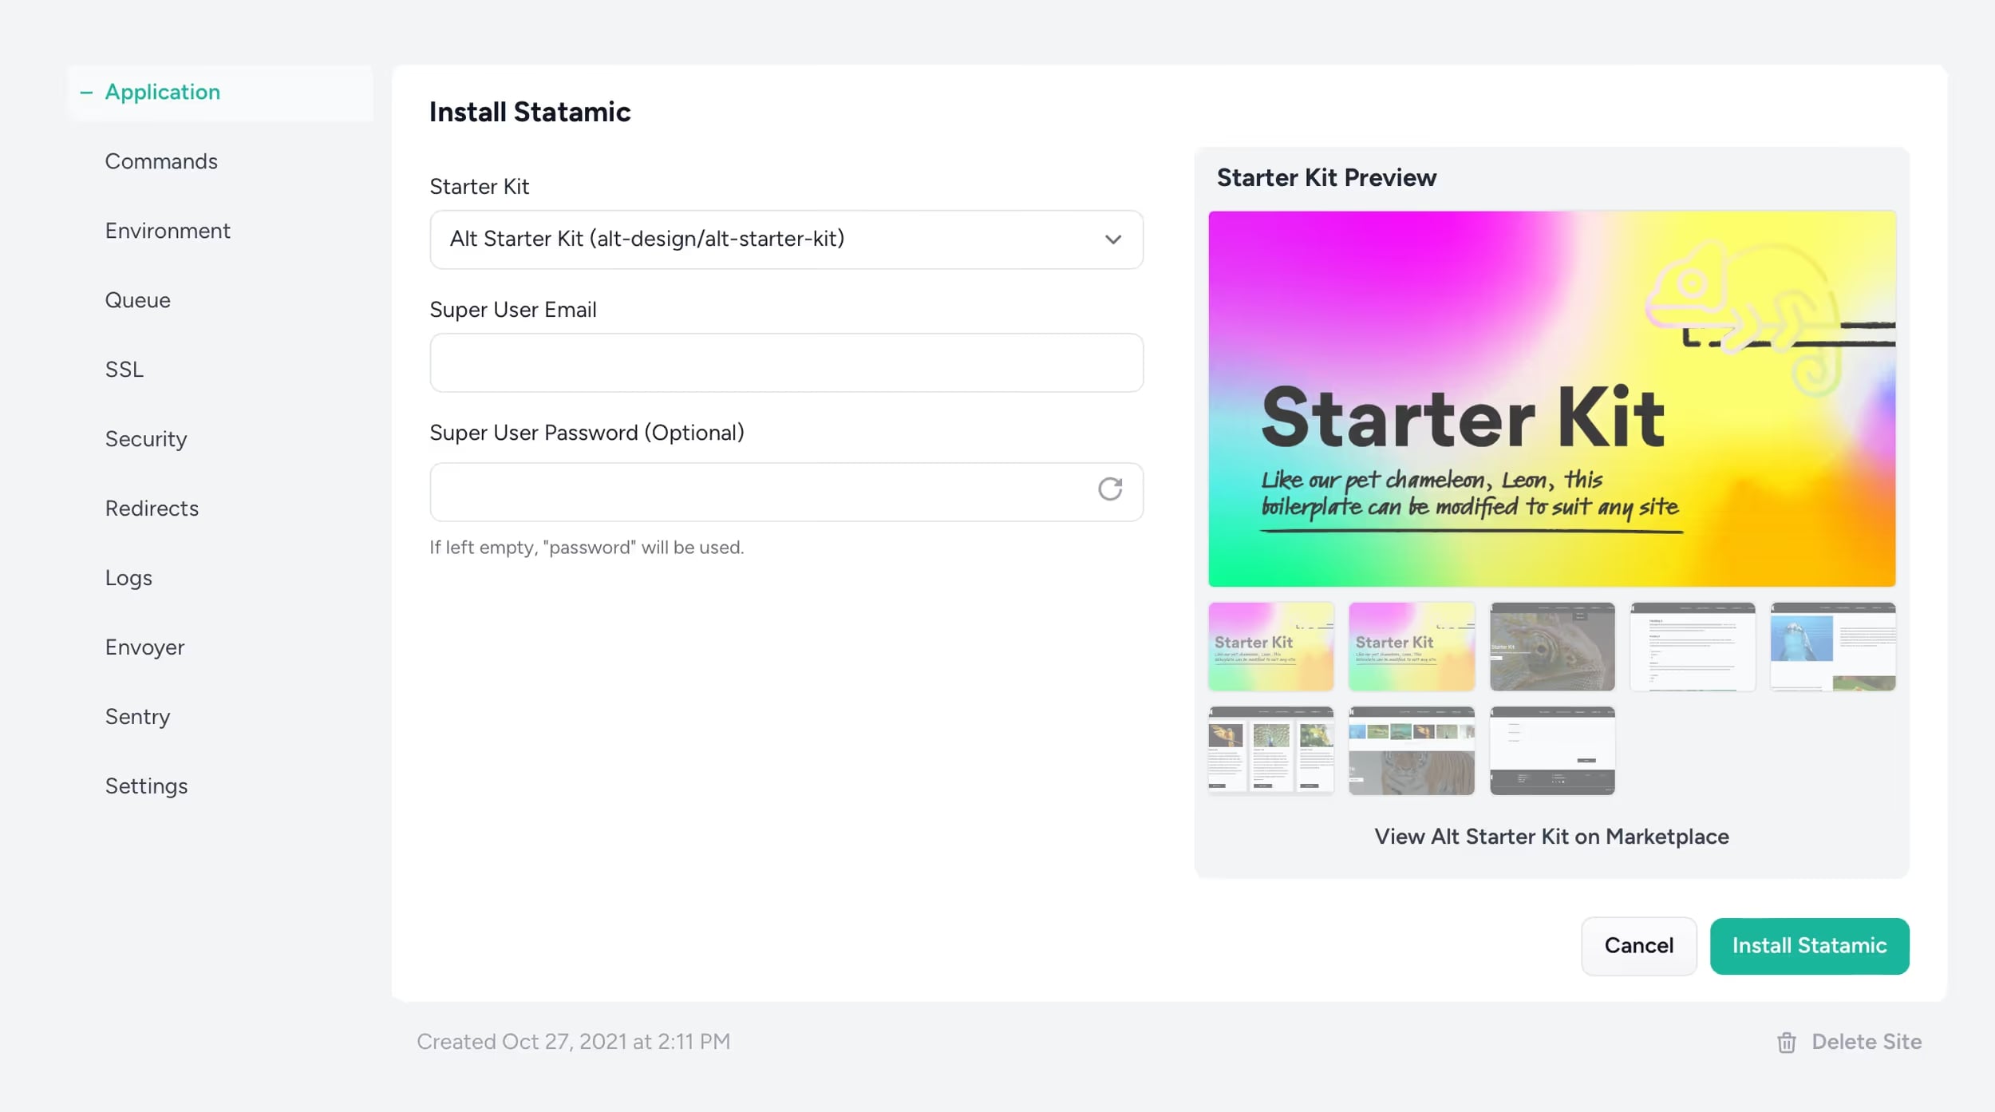
Task: Click the Install Statamic button
Action: coord(1809,946)
